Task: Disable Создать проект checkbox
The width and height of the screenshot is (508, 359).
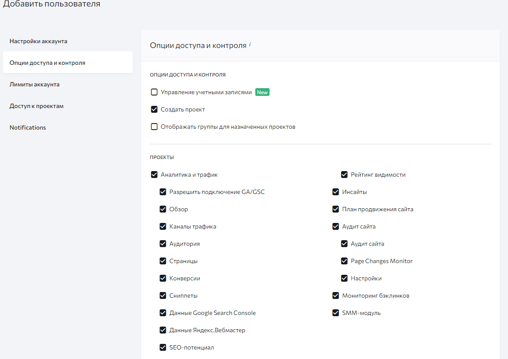Action: click(154, 109)
